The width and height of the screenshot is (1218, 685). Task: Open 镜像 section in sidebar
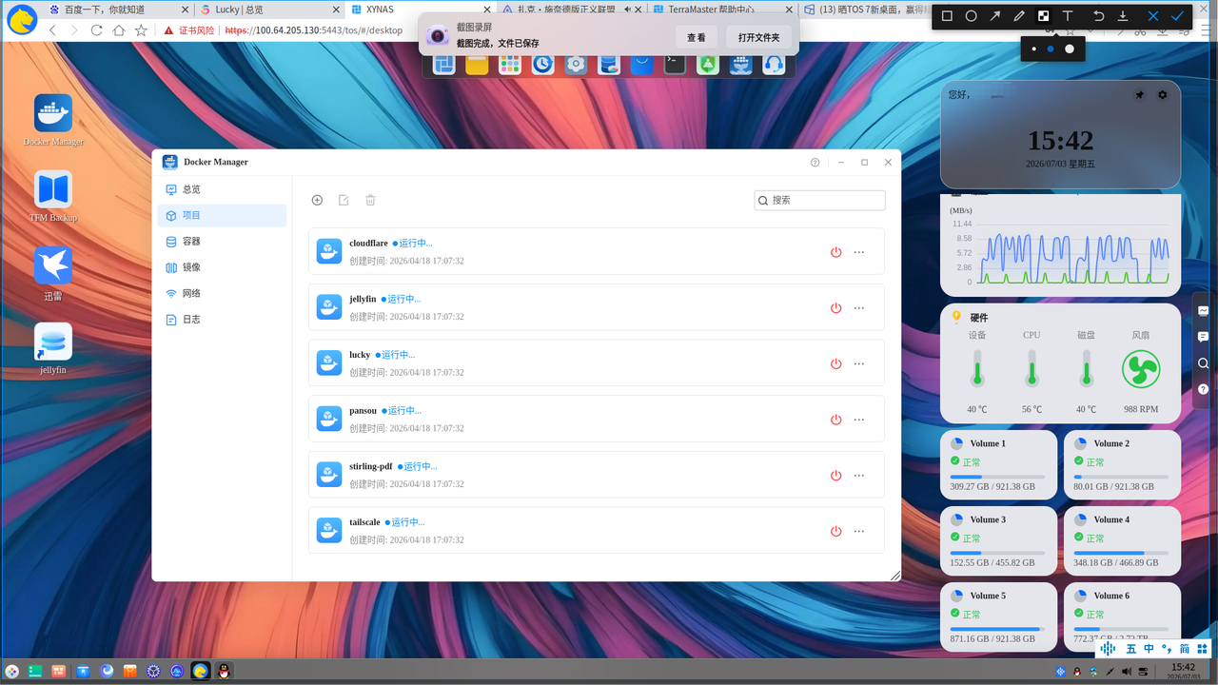point(222,267)
